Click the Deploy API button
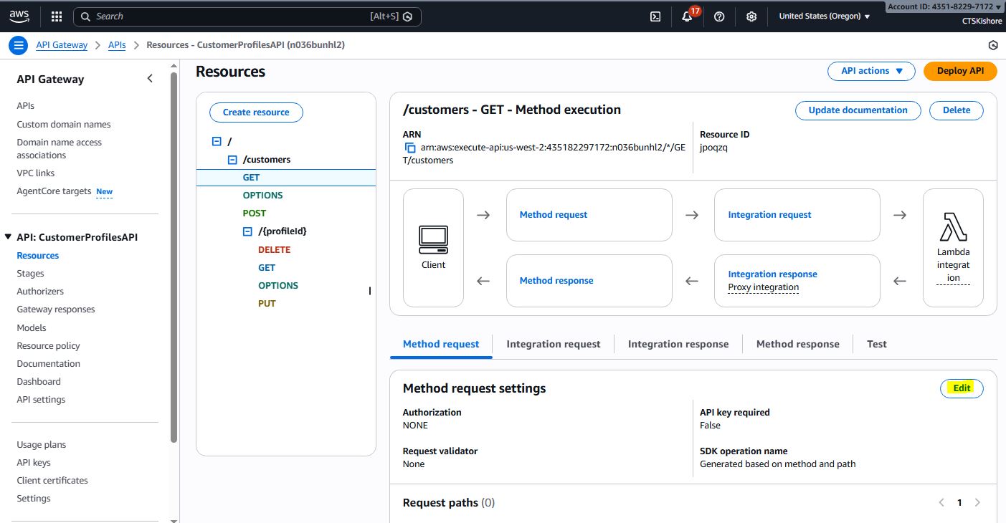This screenshot has width=1006, height=523. [960, 71]
